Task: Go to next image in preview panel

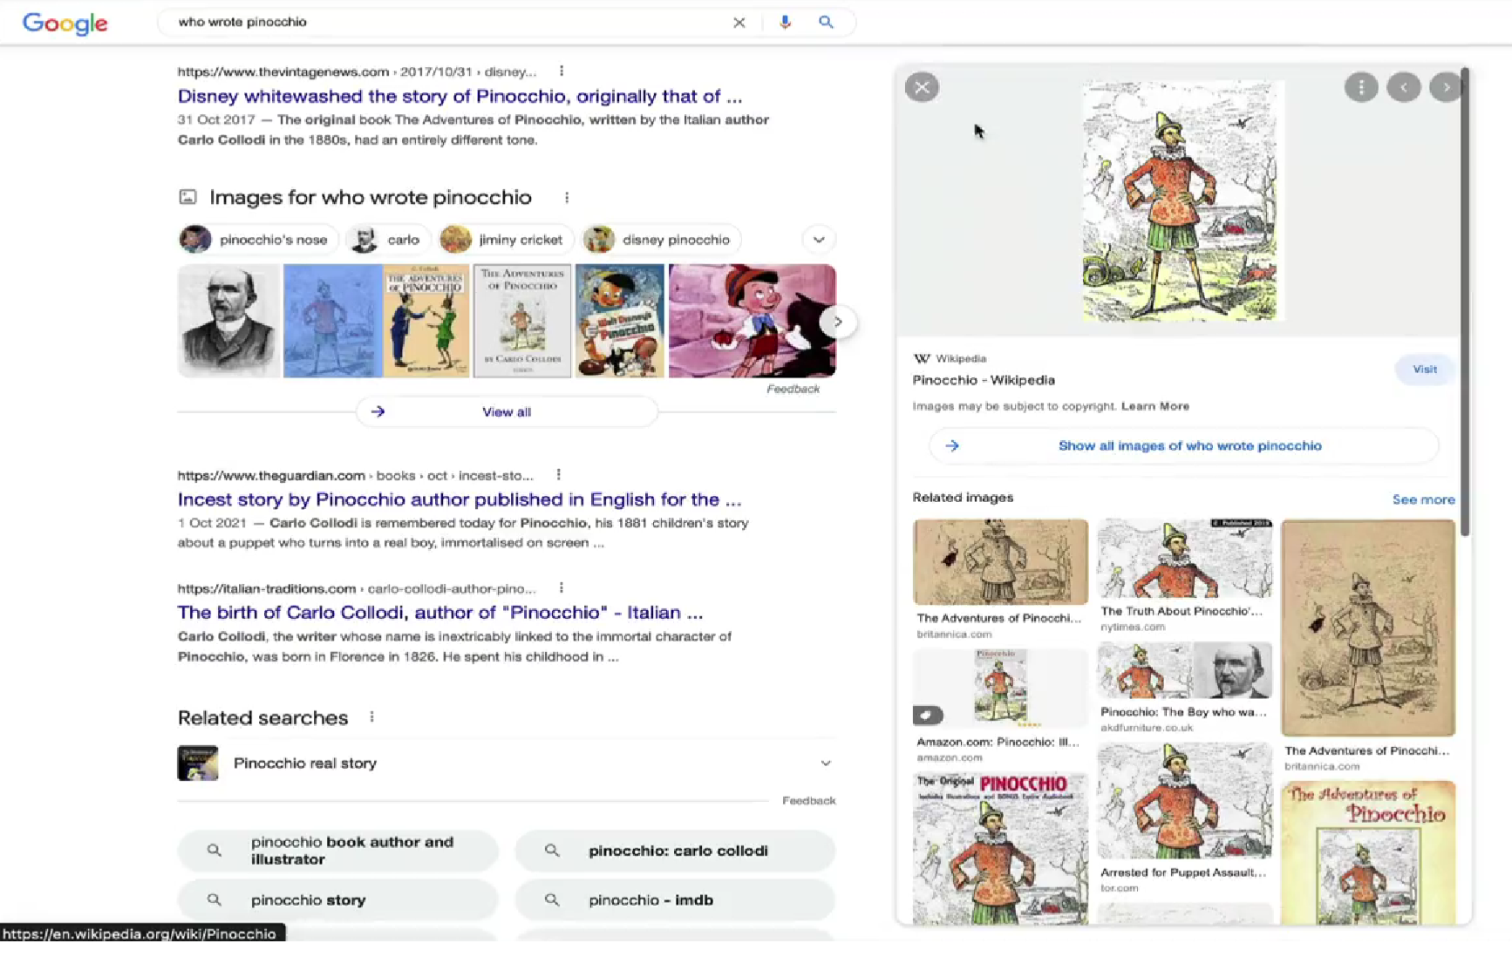Action: tap(1446, 87)
